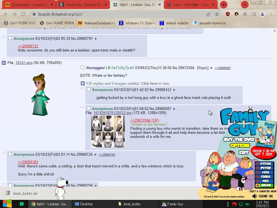Viewport: 277px width, 208px height.
Task: Check the box for post No.29980791
Action: 10,38
